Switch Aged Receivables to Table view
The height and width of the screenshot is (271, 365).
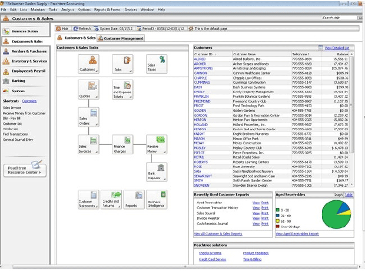point(349,195)
